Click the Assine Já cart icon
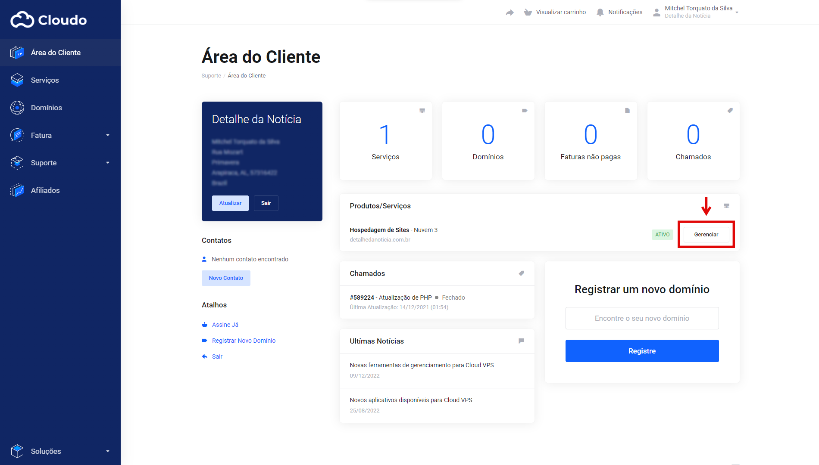Screen dimensions: 819x465 pos(205,325)
